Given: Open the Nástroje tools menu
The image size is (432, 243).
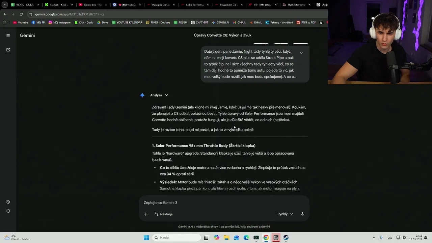Looking at the screenshot, I should click(164, 214).
